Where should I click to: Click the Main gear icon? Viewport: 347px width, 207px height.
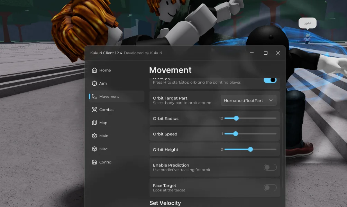click(x=94, y=136)
